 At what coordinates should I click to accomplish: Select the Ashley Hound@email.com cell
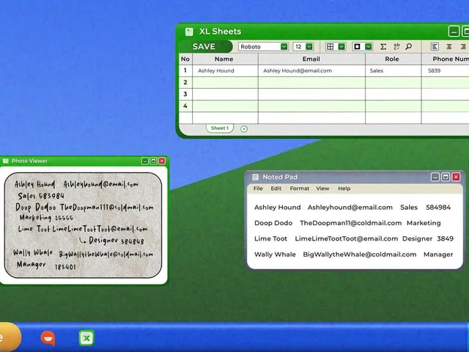(x=311, y=70)
